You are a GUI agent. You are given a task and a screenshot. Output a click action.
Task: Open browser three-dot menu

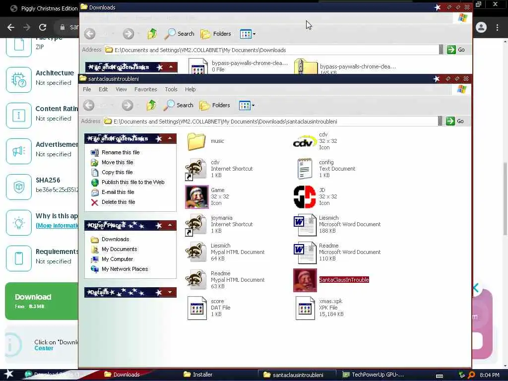pos(498,28)
